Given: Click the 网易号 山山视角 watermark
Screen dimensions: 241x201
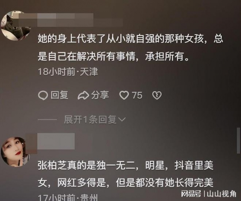Looking at the screenshot, I should coord(208,194).
